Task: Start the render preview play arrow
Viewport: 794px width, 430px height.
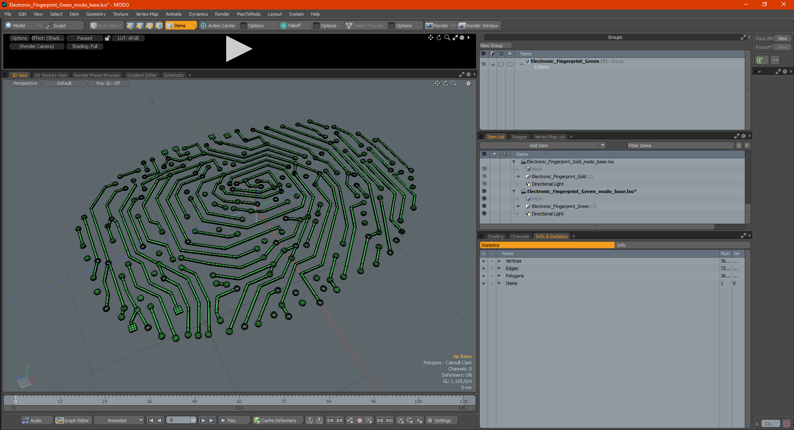Action: 239,49
